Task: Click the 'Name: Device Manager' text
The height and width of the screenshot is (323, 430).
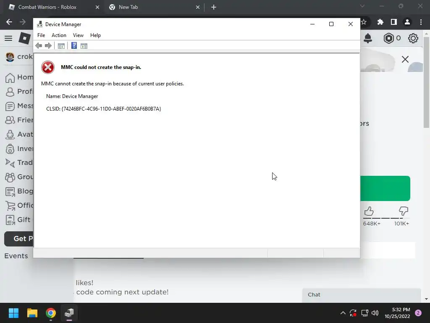Action: (72, 96)
